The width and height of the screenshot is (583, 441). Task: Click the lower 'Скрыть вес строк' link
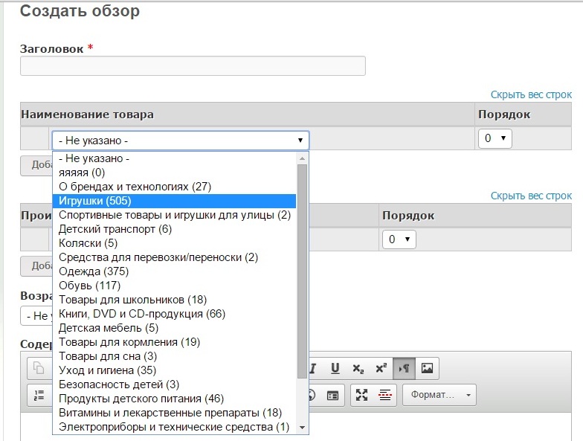coord(531,196)
